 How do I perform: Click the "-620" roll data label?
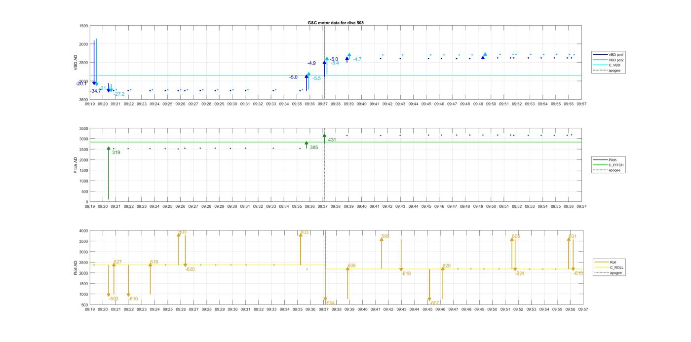190,269
